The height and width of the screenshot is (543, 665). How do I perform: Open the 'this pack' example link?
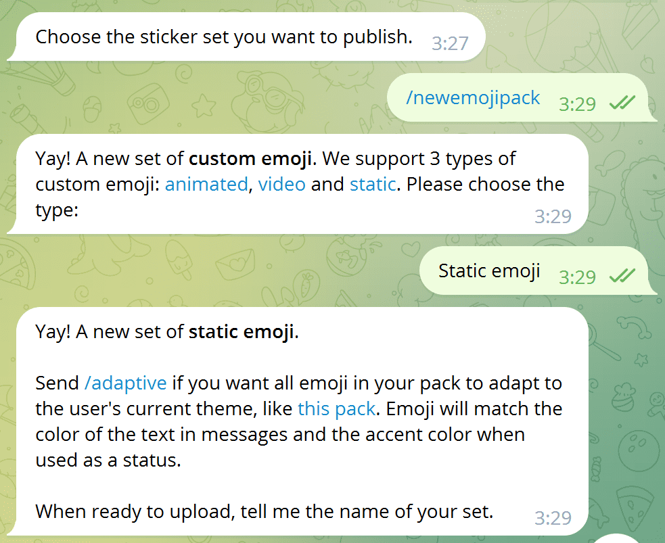[x=336, y=409]
